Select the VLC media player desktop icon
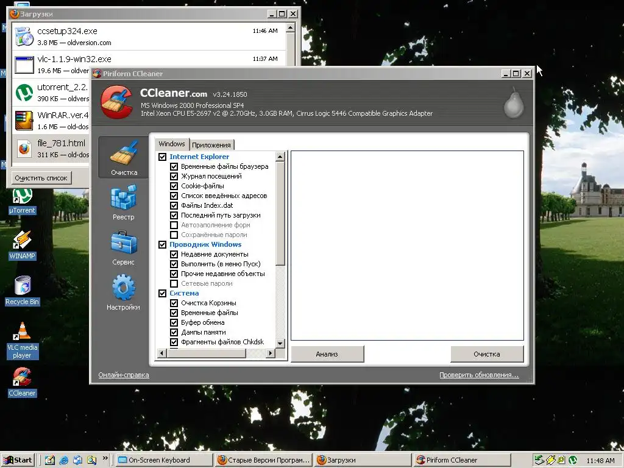The height and width of the screenshot is (468, 624). tap(23, 340)
